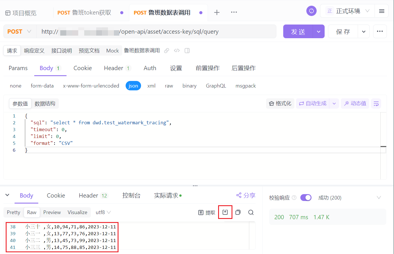
Task: Expand the 保存 dropdown arrow
Action: 364,31
